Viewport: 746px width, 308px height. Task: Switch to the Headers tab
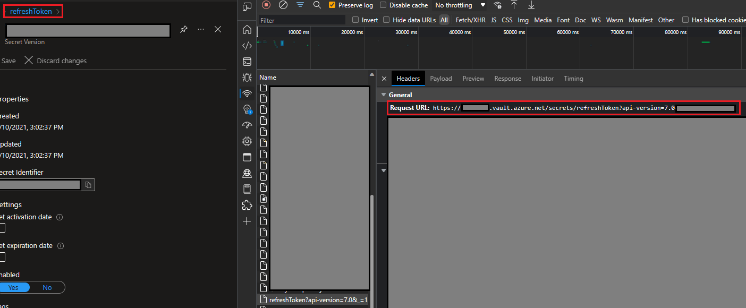[x=408, y=79]
